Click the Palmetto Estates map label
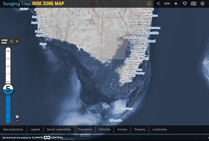 pos(133,70)
